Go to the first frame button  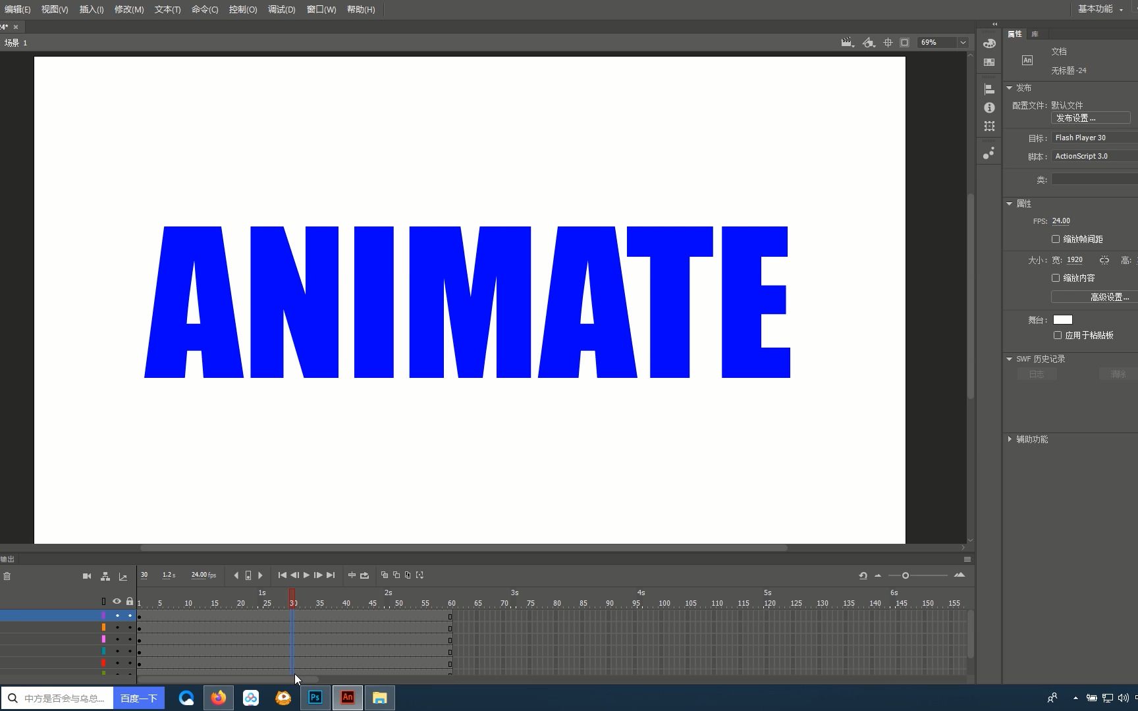[x=282, y=575]
